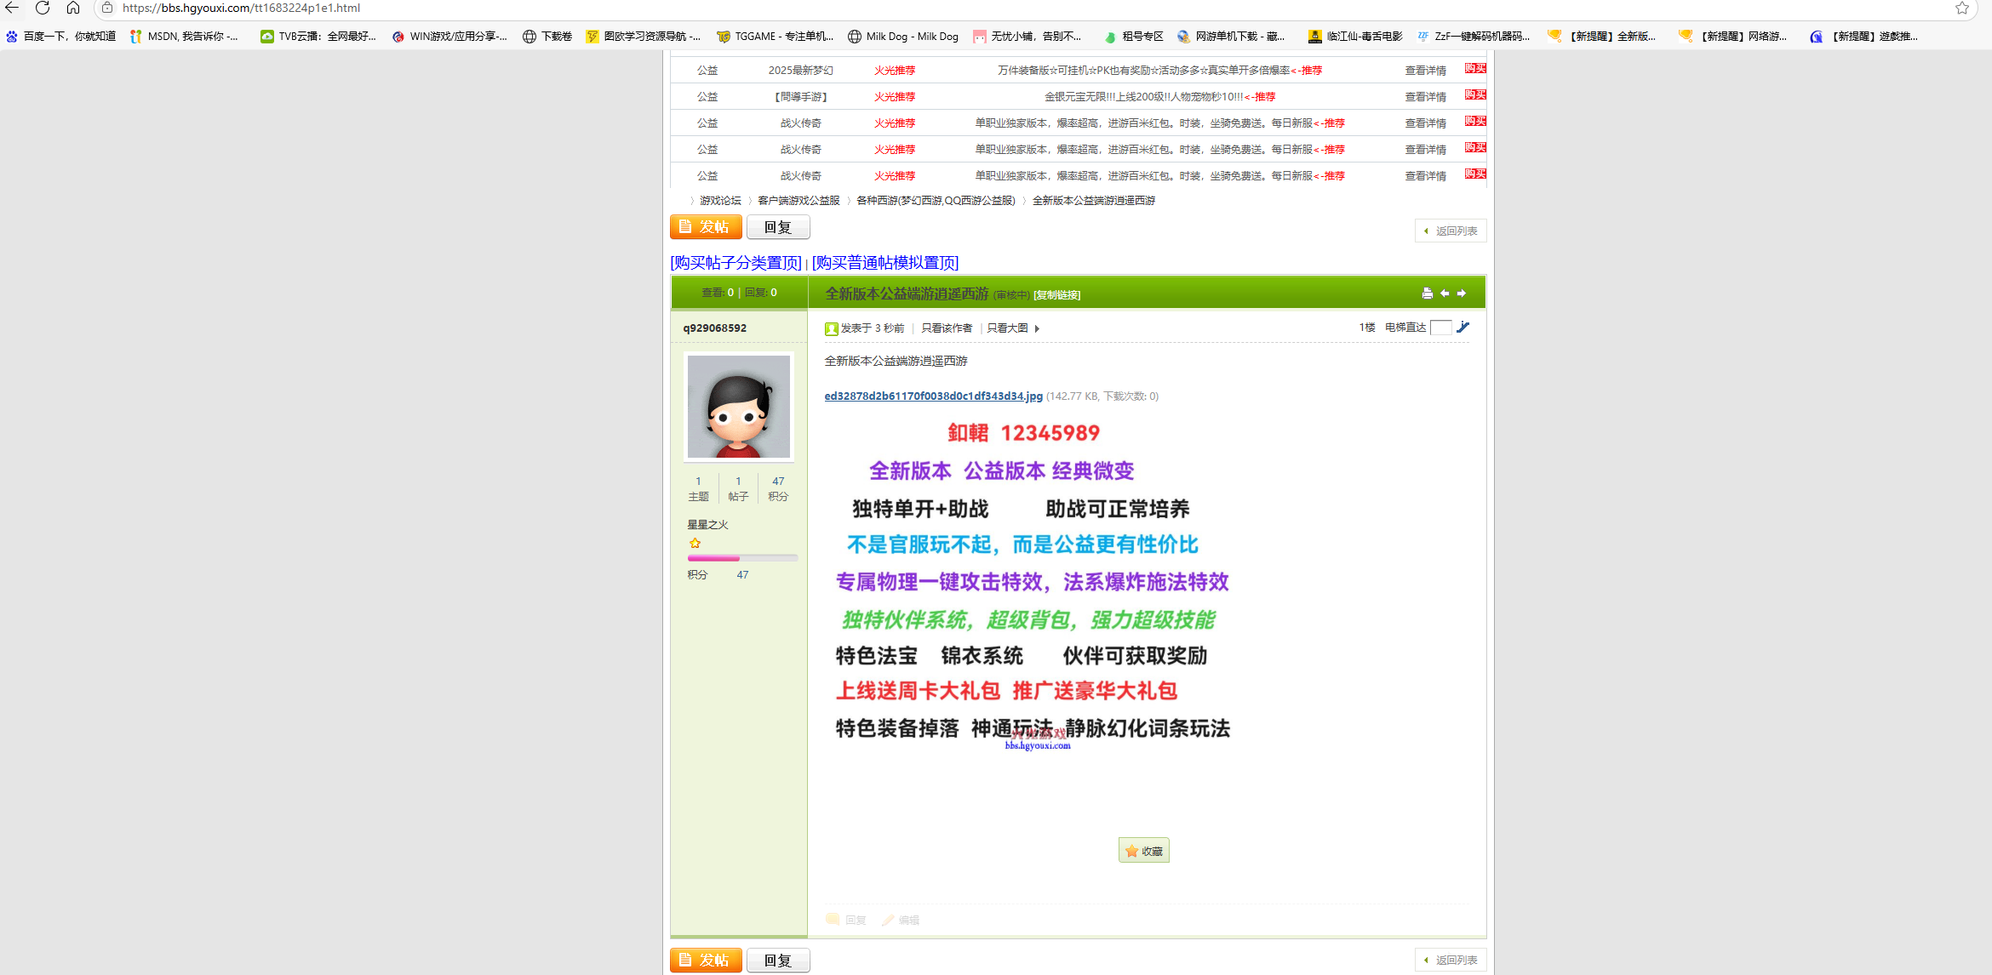Open the 临江仙-毒舌电影 bookmark

(x=1355, y=36)
